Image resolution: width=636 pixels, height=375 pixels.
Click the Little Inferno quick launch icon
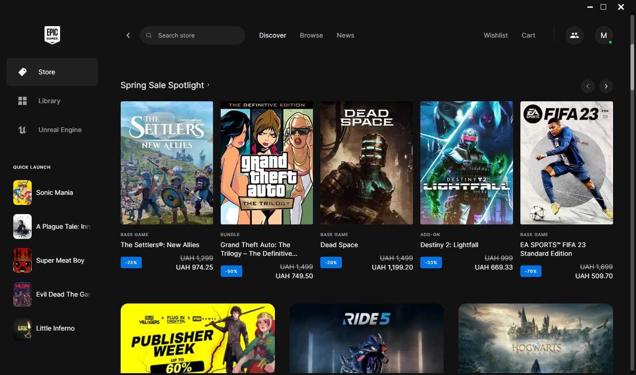pos(22,328)
